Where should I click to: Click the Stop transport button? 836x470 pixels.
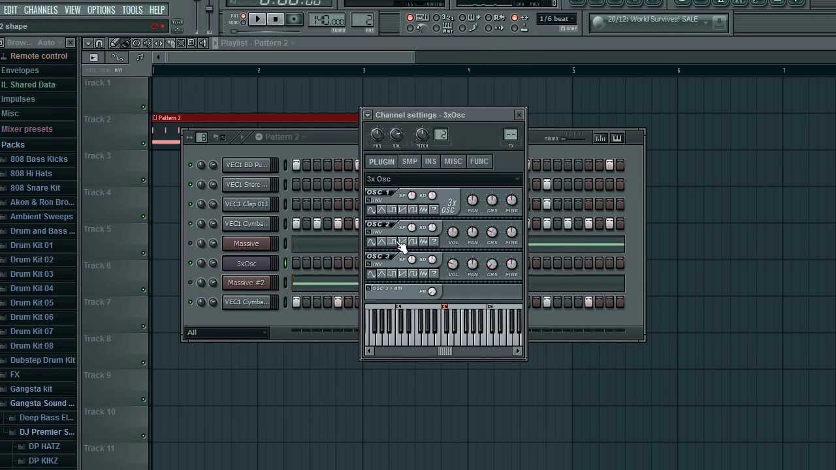coord(276,19)
